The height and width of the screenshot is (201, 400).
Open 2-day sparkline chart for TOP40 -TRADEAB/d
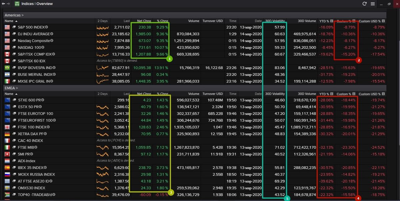pyautogui.click(x=102, y=195)
